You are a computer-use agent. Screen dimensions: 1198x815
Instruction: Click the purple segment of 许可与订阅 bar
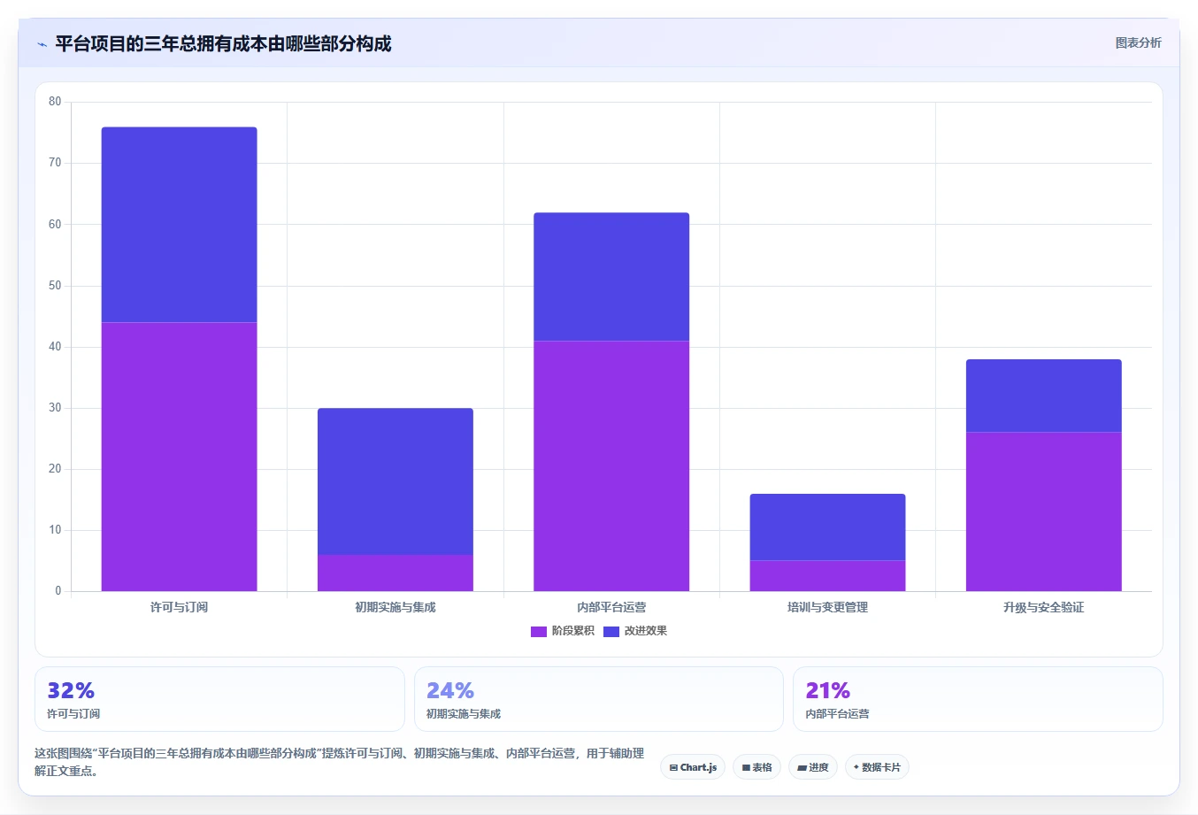[x=179, y=457]
